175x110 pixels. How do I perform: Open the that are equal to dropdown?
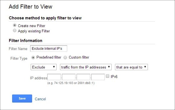click(x=131, y=67)
